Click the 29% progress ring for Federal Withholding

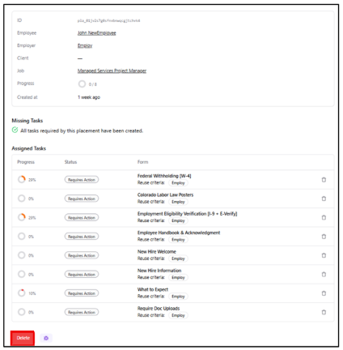click(x=22, y=179)
